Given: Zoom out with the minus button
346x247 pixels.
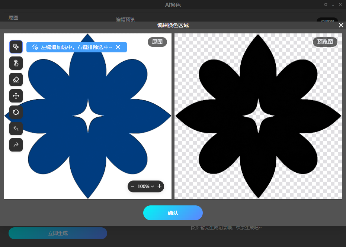Looking at the screenshot, I should coord(132,186).
